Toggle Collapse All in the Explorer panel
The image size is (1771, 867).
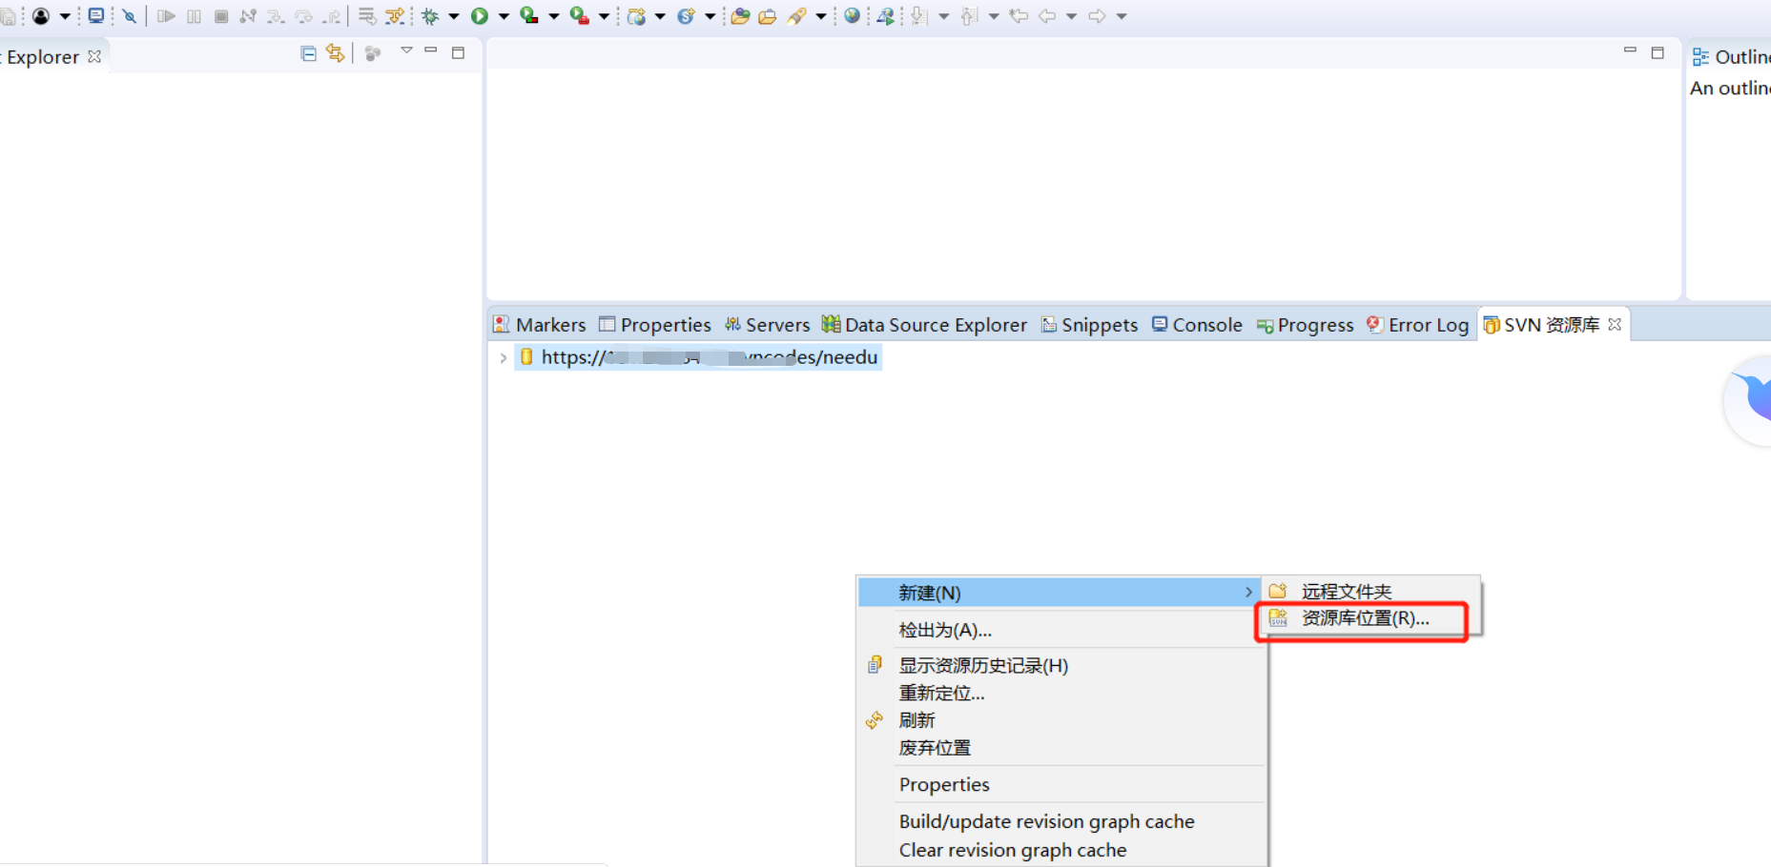tap(307, 53)
